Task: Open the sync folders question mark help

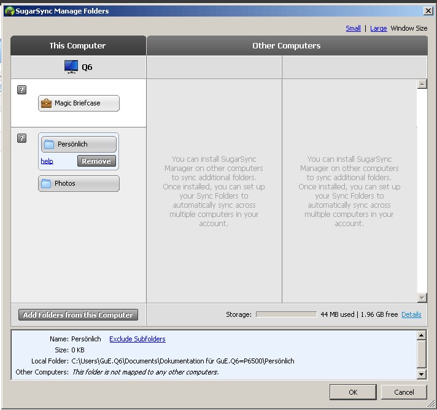Action: pyautogui.click(x=21, y=139)
